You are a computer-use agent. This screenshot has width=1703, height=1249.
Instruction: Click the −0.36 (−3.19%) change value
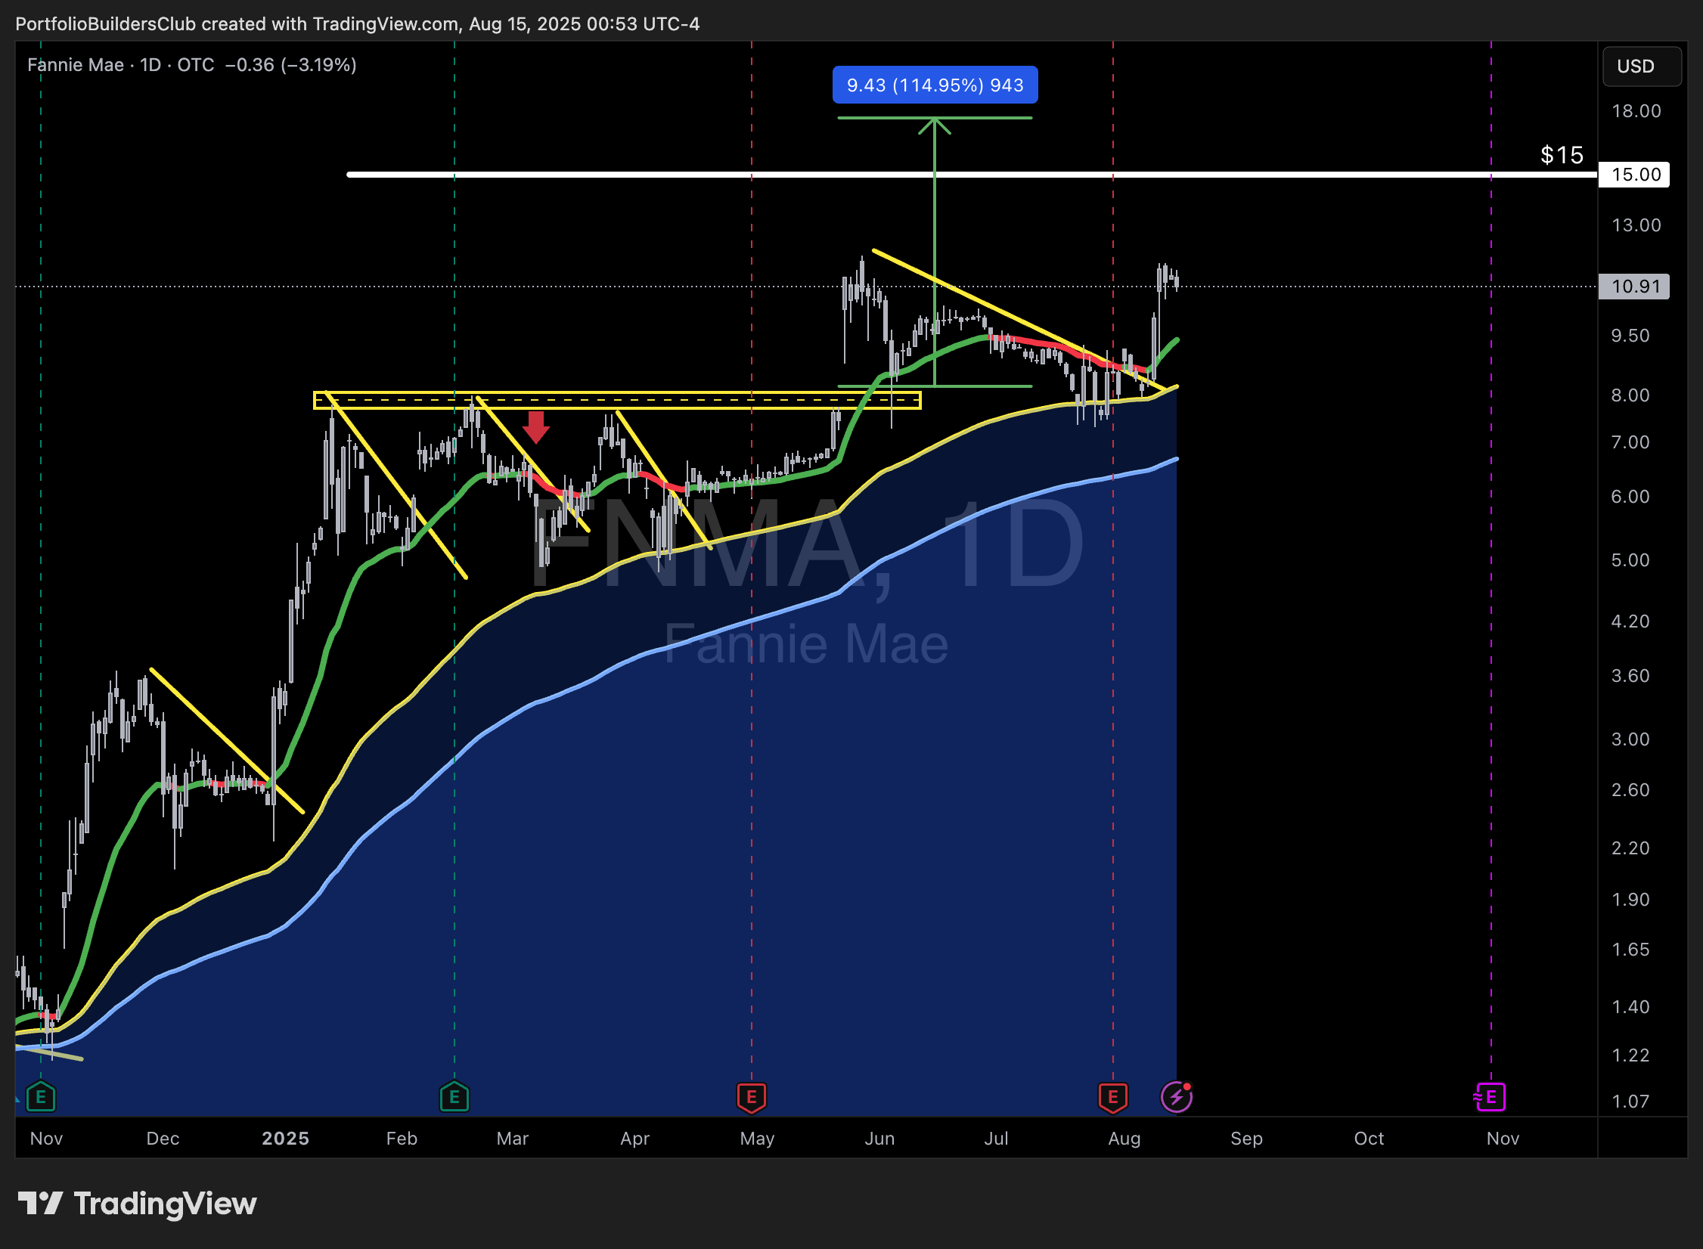pyautogui.click(x=291, y=65)
